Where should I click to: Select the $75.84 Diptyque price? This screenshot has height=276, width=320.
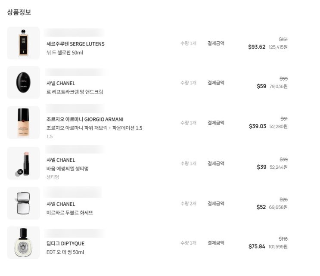point(257,247)
